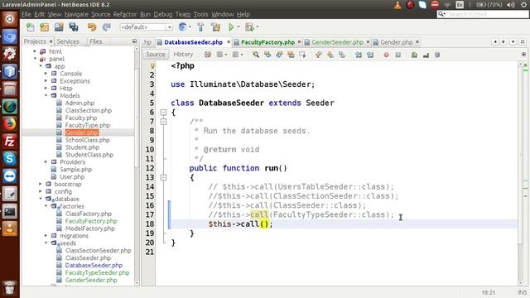530x298 pixels.
Task: Click the New Project toolbar icon
Action: point(44,27)
